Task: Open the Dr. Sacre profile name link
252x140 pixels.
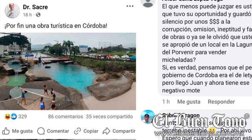Action: click(x=35, y=7)
